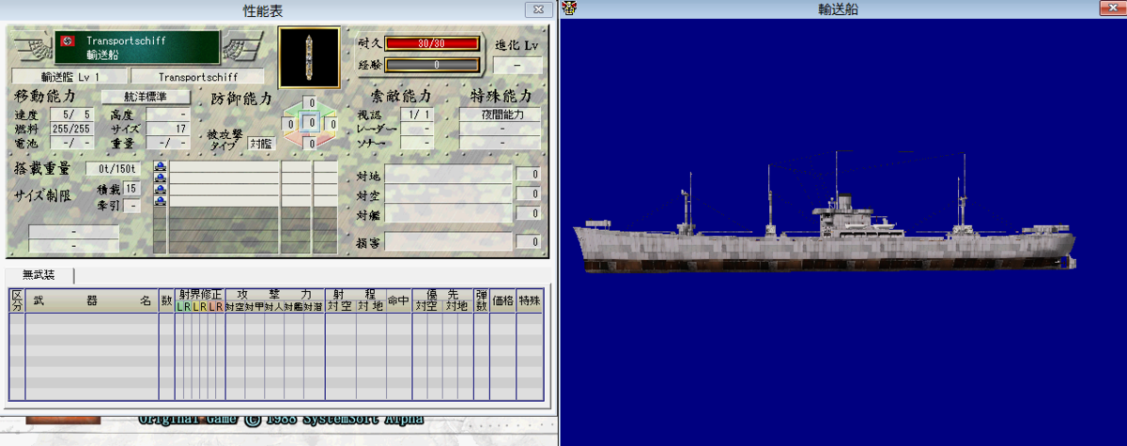Click the サイズ value 17
Screen dimensions: 1127x446
pos(169,129)
